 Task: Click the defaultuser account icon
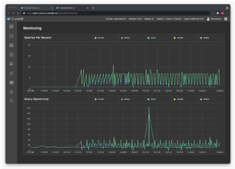pyautogui.click(x=208, y=19)
